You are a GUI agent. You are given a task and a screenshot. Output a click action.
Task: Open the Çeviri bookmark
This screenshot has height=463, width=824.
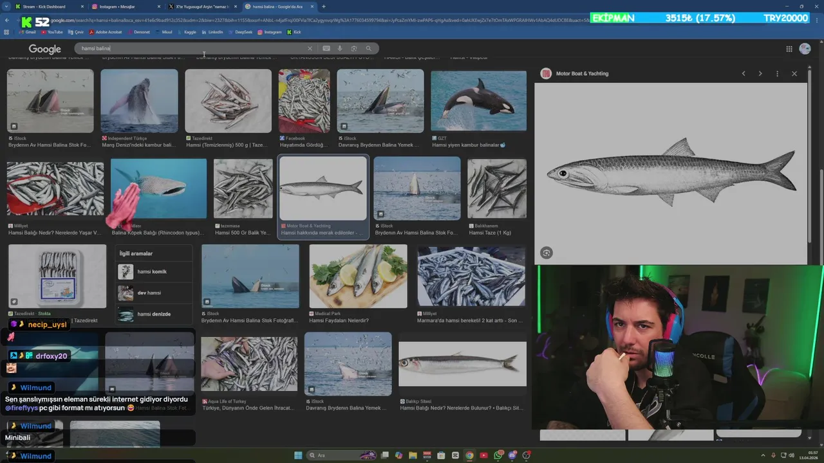pos(75,32)
